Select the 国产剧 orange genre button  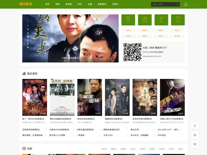coord(177,36)
